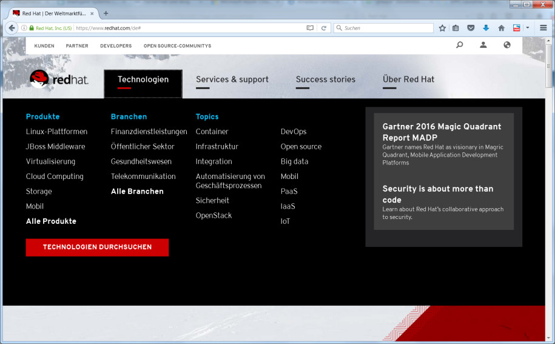The height and width of the screenshot is (344, 555).
Task: Click the Red Hat logo
Action: (59, 79)
